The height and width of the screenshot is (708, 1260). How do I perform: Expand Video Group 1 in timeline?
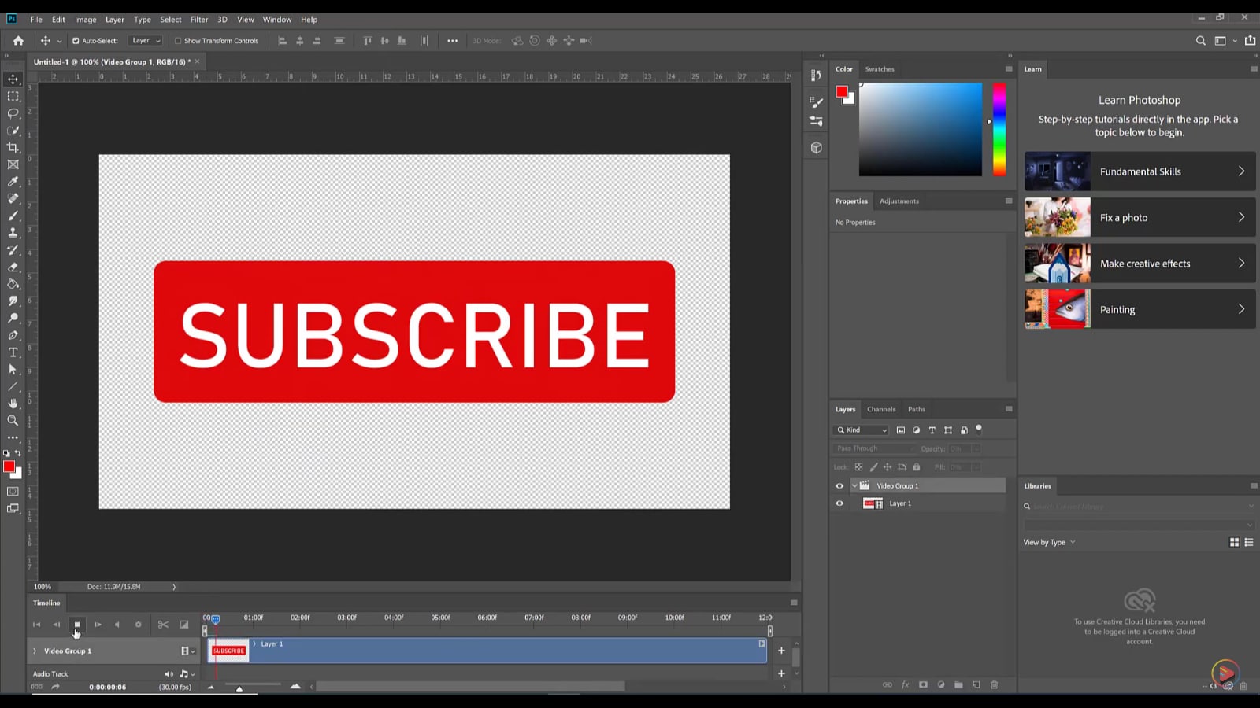(x=35, y=651)
